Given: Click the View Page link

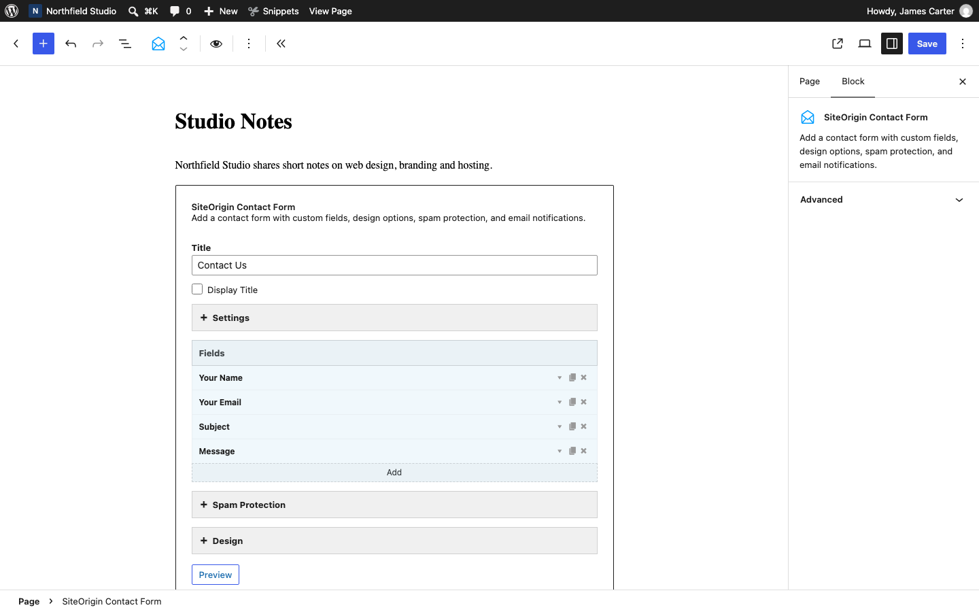Looking at the screenshot, I should [330, 11].
